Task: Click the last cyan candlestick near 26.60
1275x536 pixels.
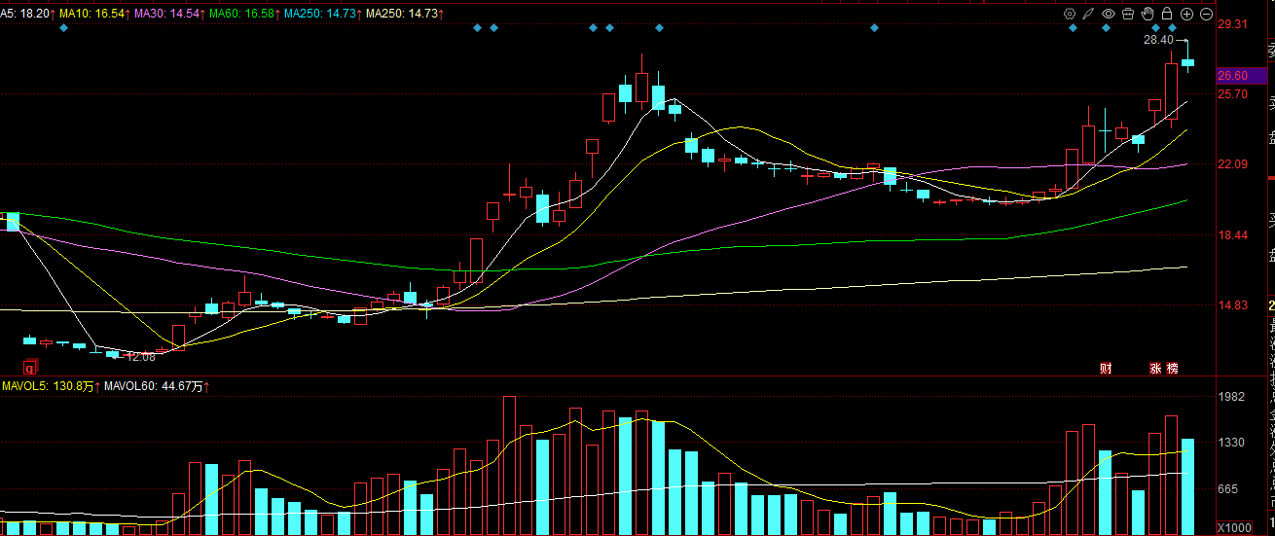Action: point(1187,62)
